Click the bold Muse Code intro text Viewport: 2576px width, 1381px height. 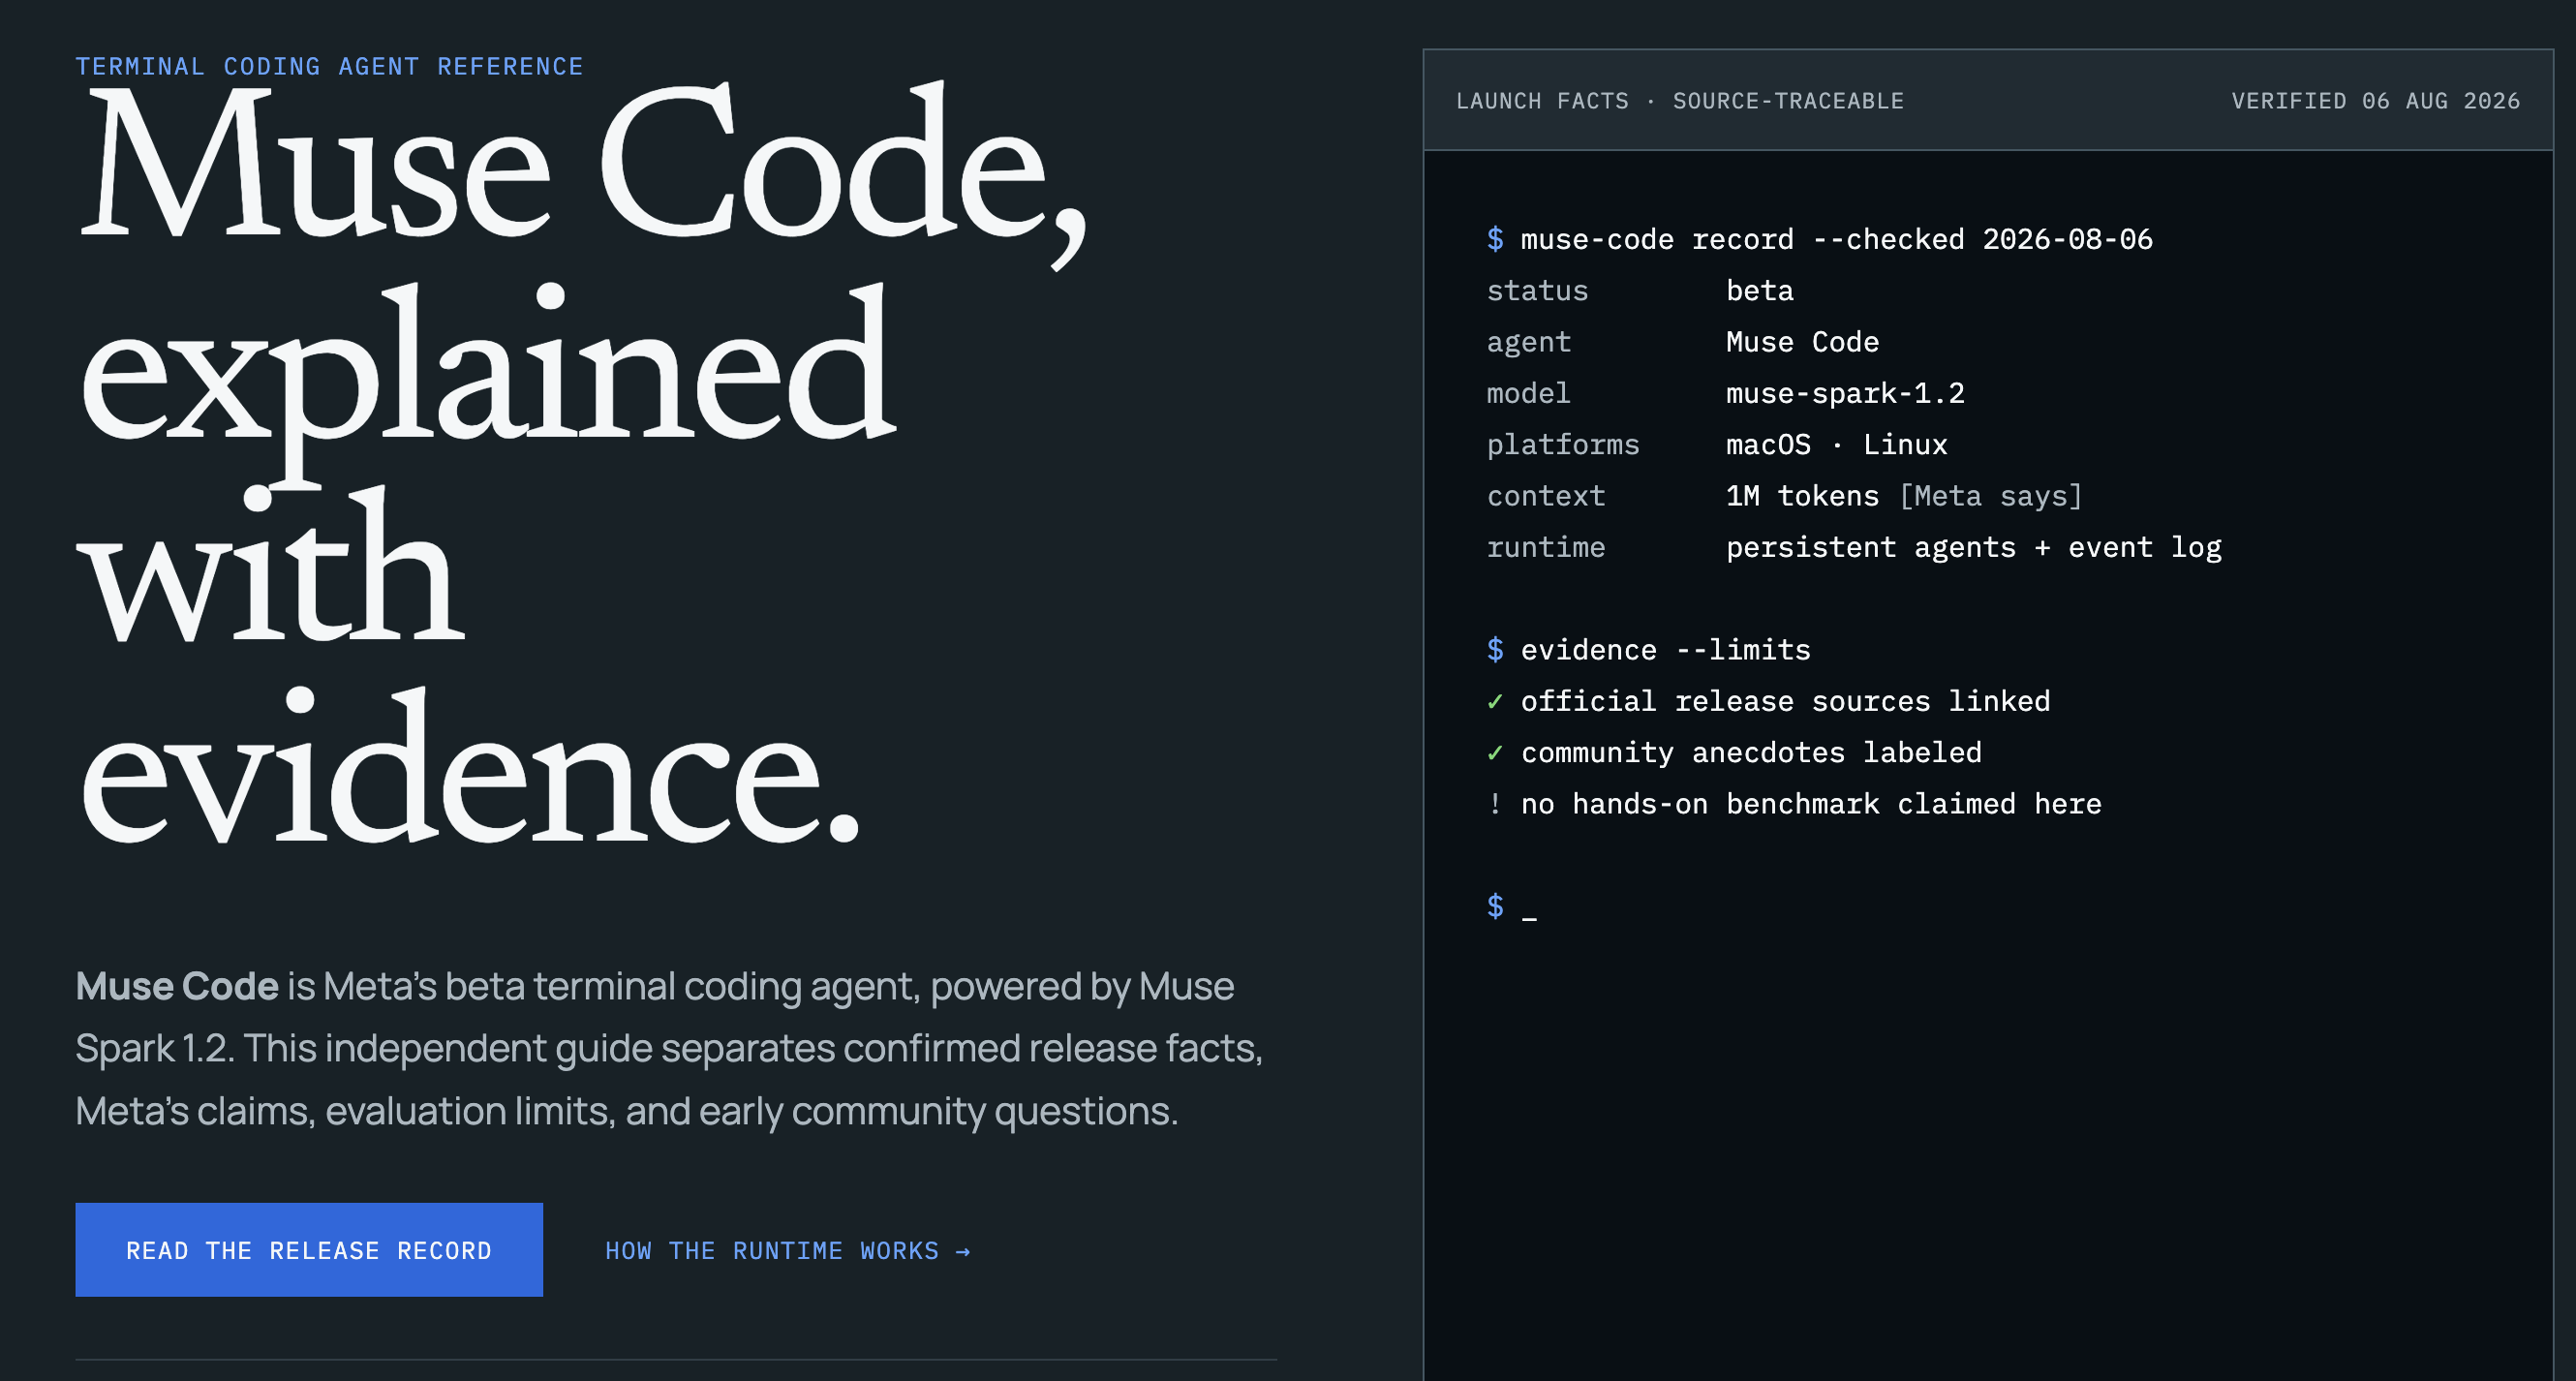tap(177, 986)
